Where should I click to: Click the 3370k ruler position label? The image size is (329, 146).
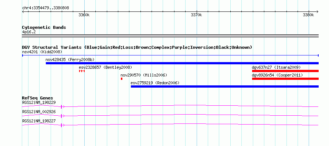[196, 15]
